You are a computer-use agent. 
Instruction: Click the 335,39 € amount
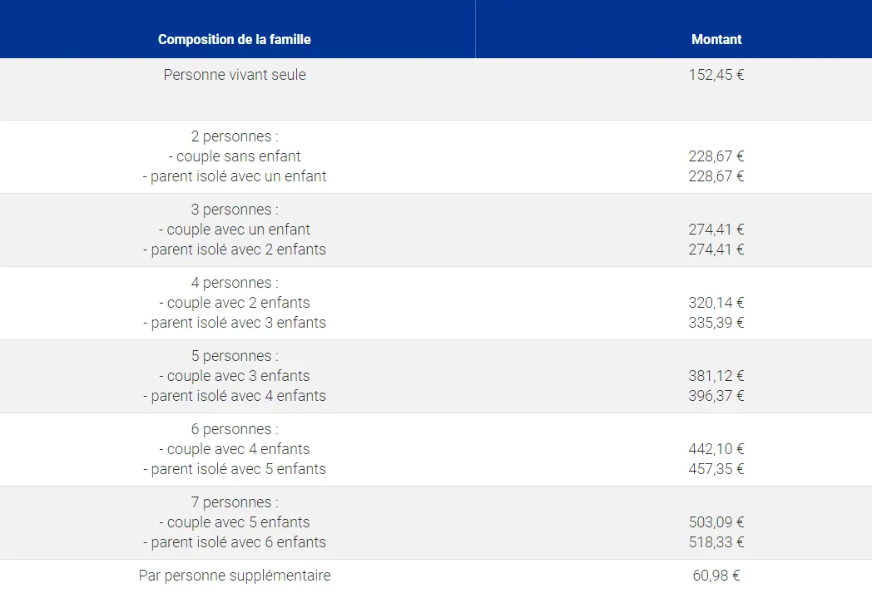pyautogui.click(x=716, y=323)
